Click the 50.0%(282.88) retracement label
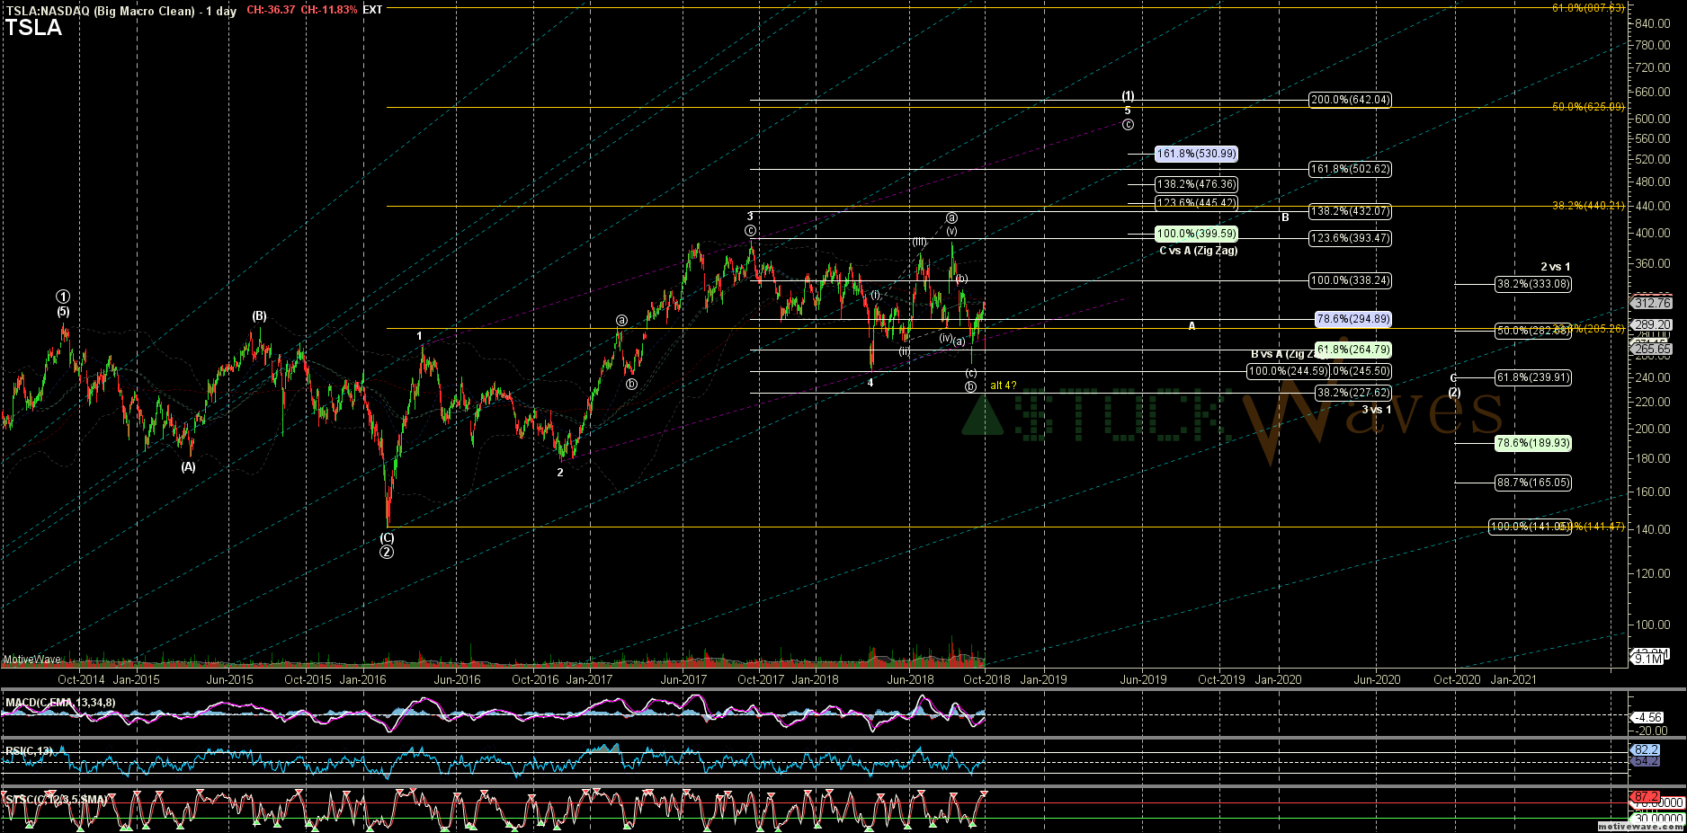 click(x=1533, y=331)
